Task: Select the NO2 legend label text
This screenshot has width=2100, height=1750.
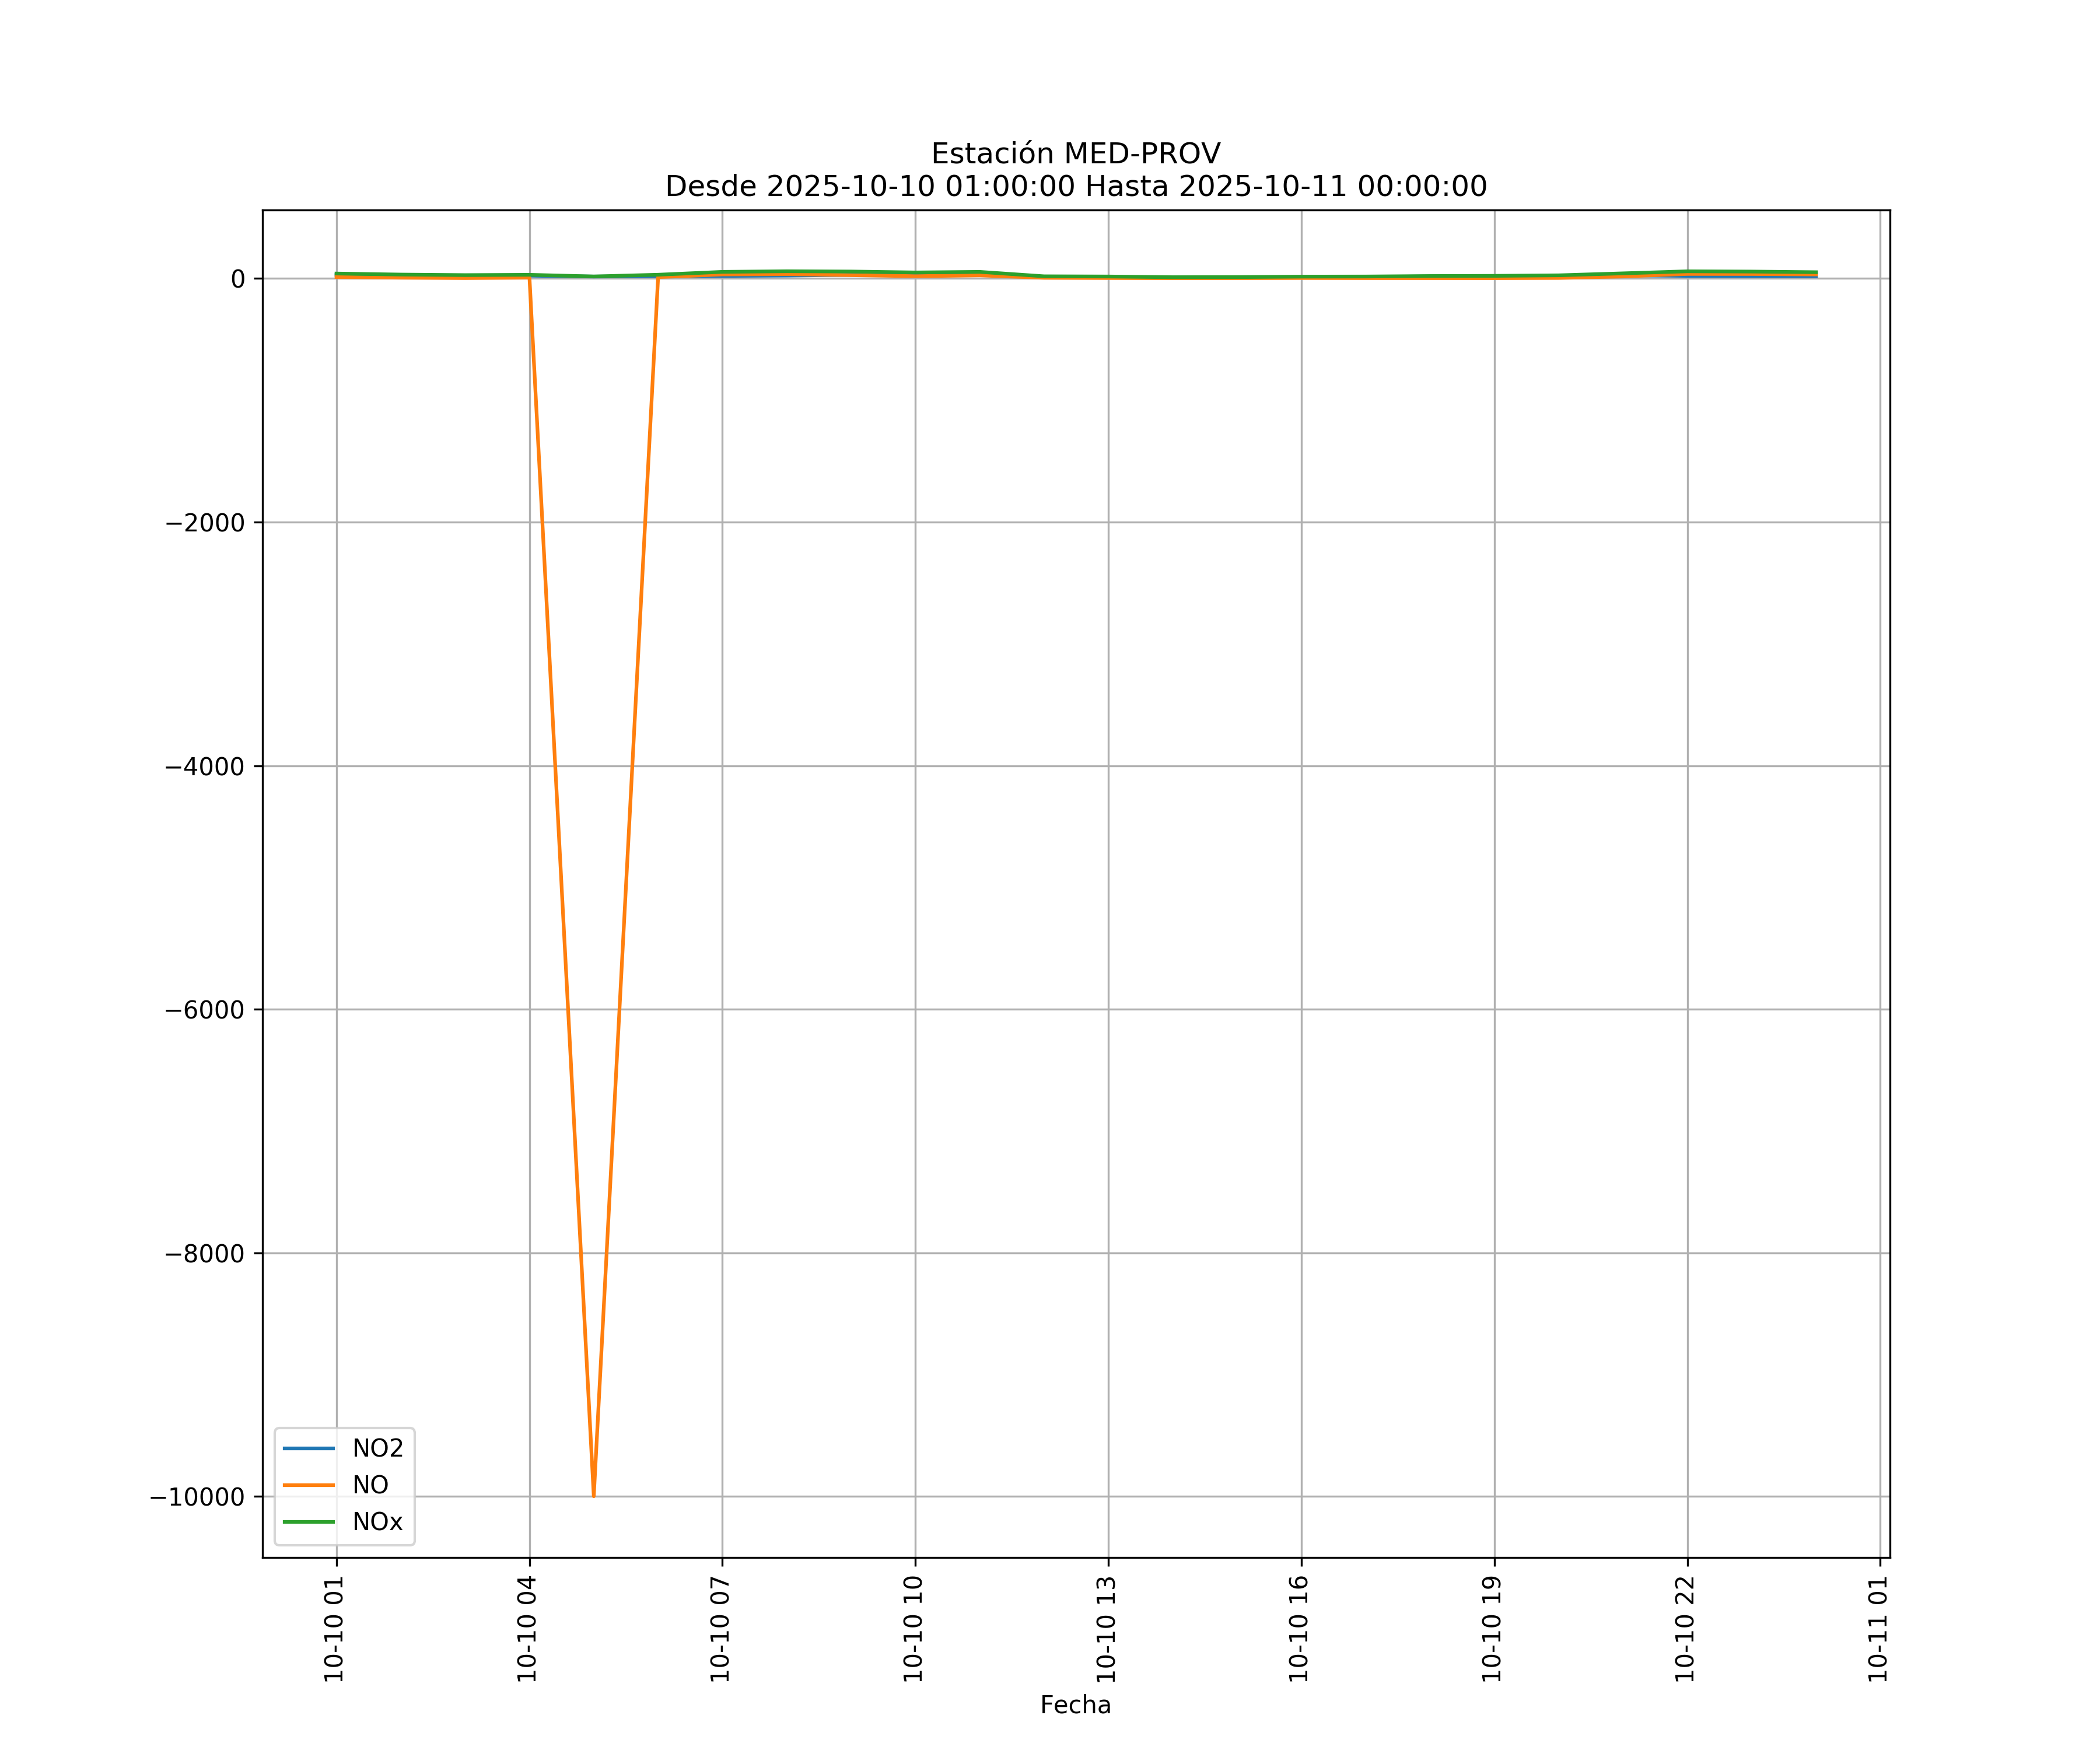Action: coord(377,1448)
